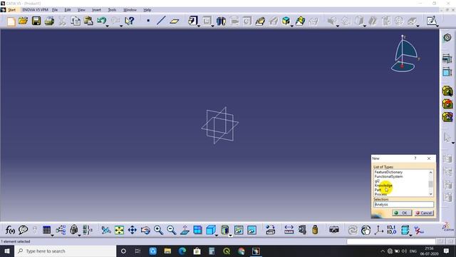Open File Explorer from the taskbar

[167, 251]
